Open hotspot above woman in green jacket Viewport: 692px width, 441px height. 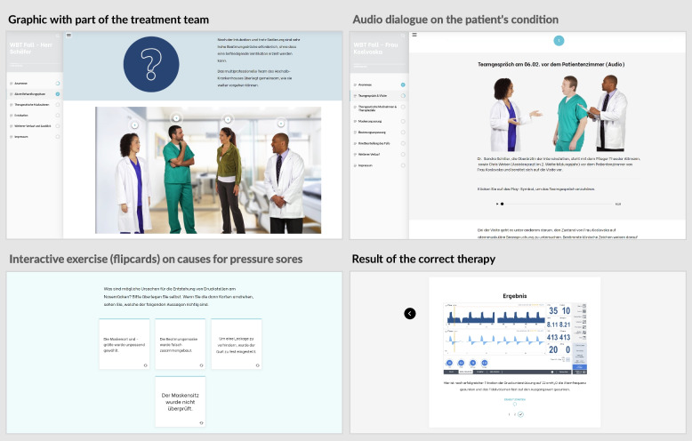pos(229,117)
